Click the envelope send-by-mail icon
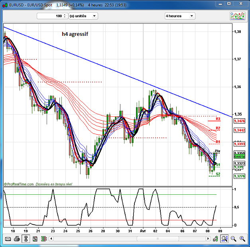This screenshot has height=247, width=250. tap(7, 239)
